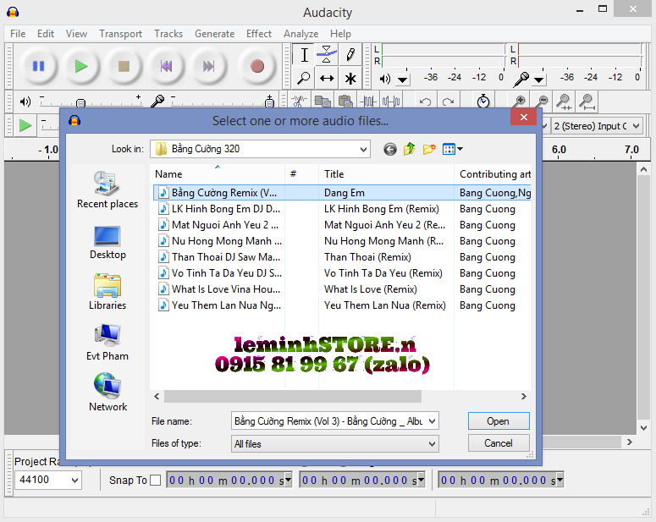656x522 pixels.
Task: Click the Play-at-speed green arrow
Action: (25, 125)
